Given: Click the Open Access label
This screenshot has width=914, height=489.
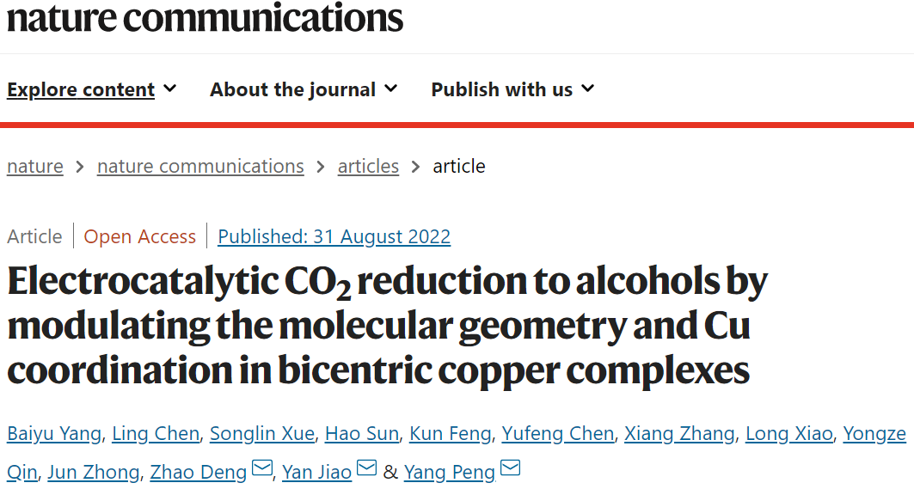Looking at the screenshot, I should point(140,236).
